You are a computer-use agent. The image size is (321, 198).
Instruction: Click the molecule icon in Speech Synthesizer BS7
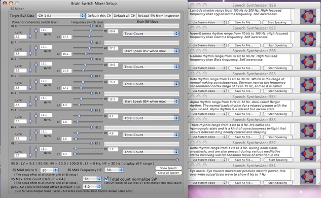(308, 39)
